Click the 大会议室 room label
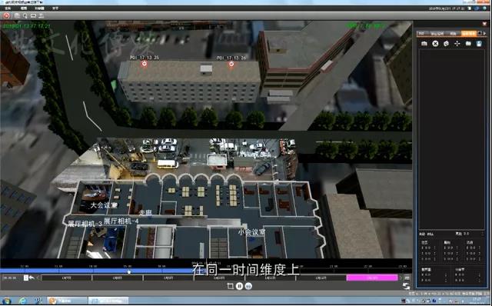Screen dimensions: 492x306 (x=104, y=205)
